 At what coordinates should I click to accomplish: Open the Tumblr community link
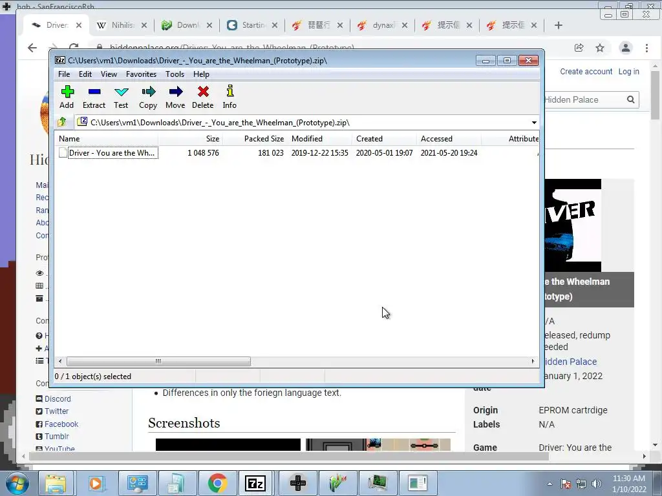tap(57, 437)
